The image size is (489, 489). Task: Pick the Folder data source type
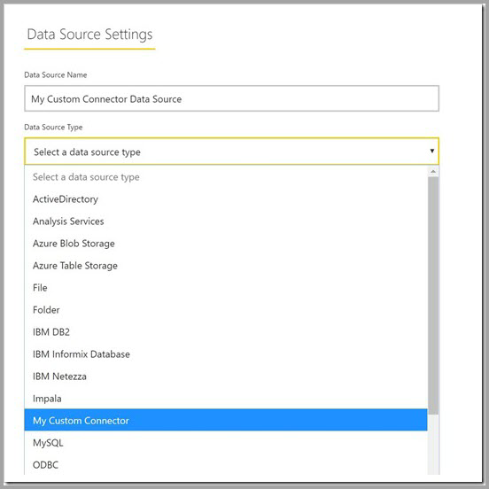(226, 310)
